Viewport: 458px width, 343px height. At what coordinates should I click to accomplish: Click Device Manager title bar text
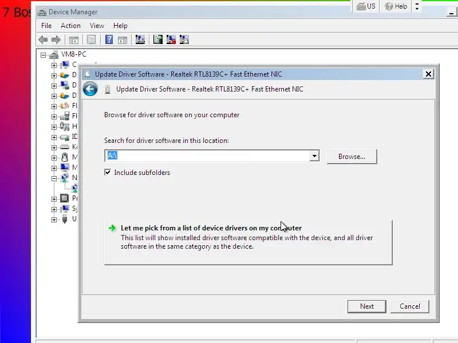point(73,12)
